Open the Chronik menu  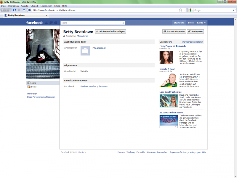[34, 6]
